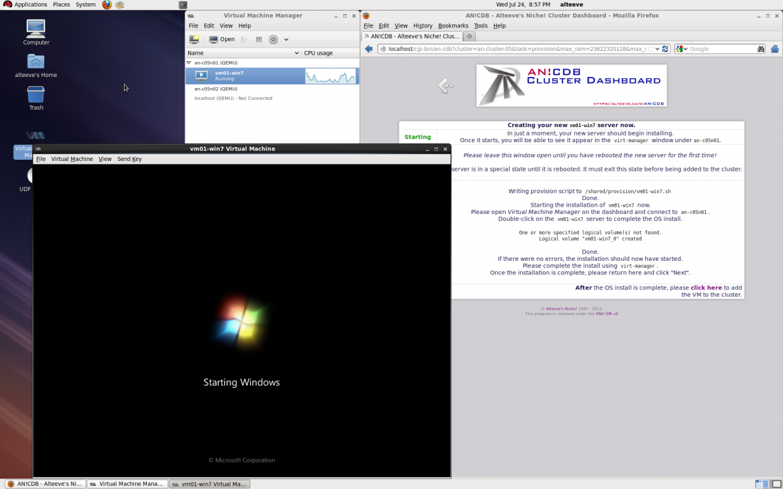This screenshot has width=783, height=489.
Task: Click the Open button in Virtual Machine Manager
Action: tap(222, 39)
